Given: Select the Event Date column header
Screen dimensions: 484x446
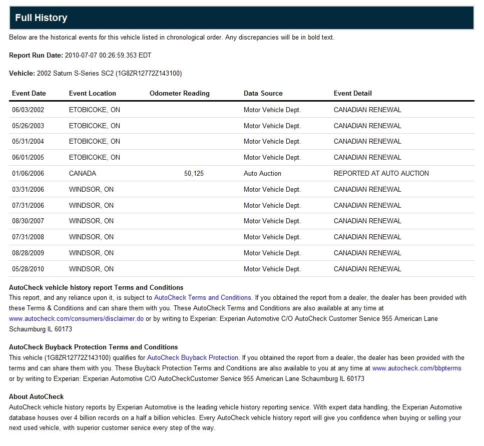Looking at the screenshot, I should [x=29, y=93].
